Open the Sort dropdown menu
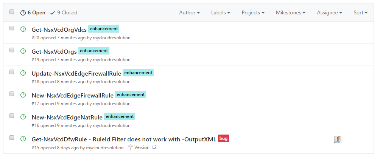Viewport: 377px width, 158px height. (x=360, y=12)
